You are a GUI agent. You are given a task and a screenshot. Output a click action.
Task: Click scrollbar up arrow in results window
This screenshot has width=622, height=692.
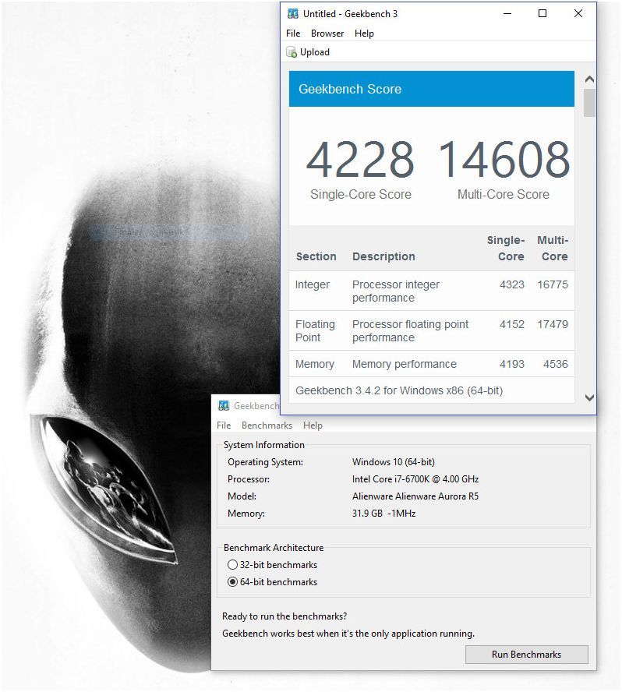589,79
